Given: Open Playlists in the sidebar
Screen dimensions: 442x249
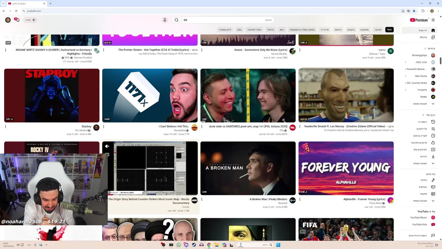Looking at the screenshot, I should click(x=420, y=129).
